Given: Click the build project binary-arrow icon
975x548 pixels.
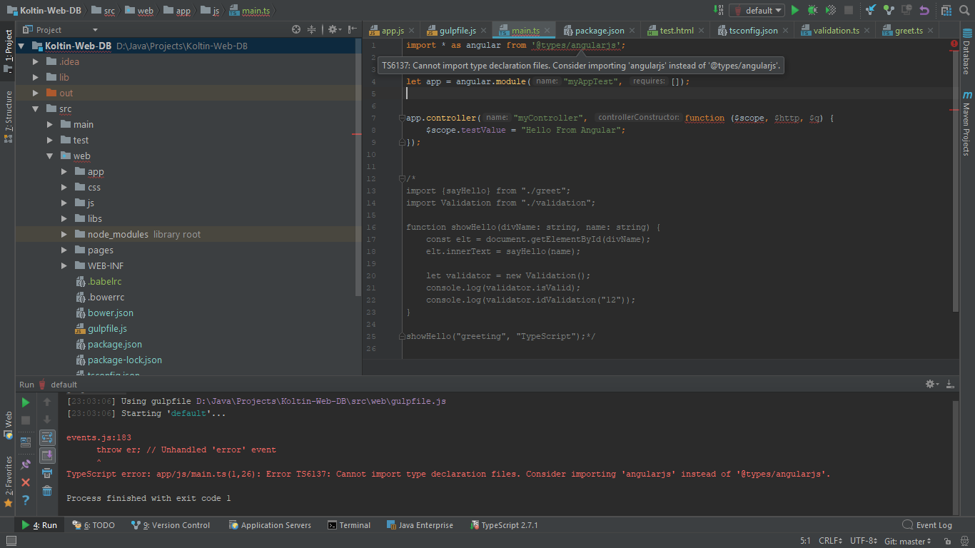Looking at the screenshot, I should coord(718,10).
